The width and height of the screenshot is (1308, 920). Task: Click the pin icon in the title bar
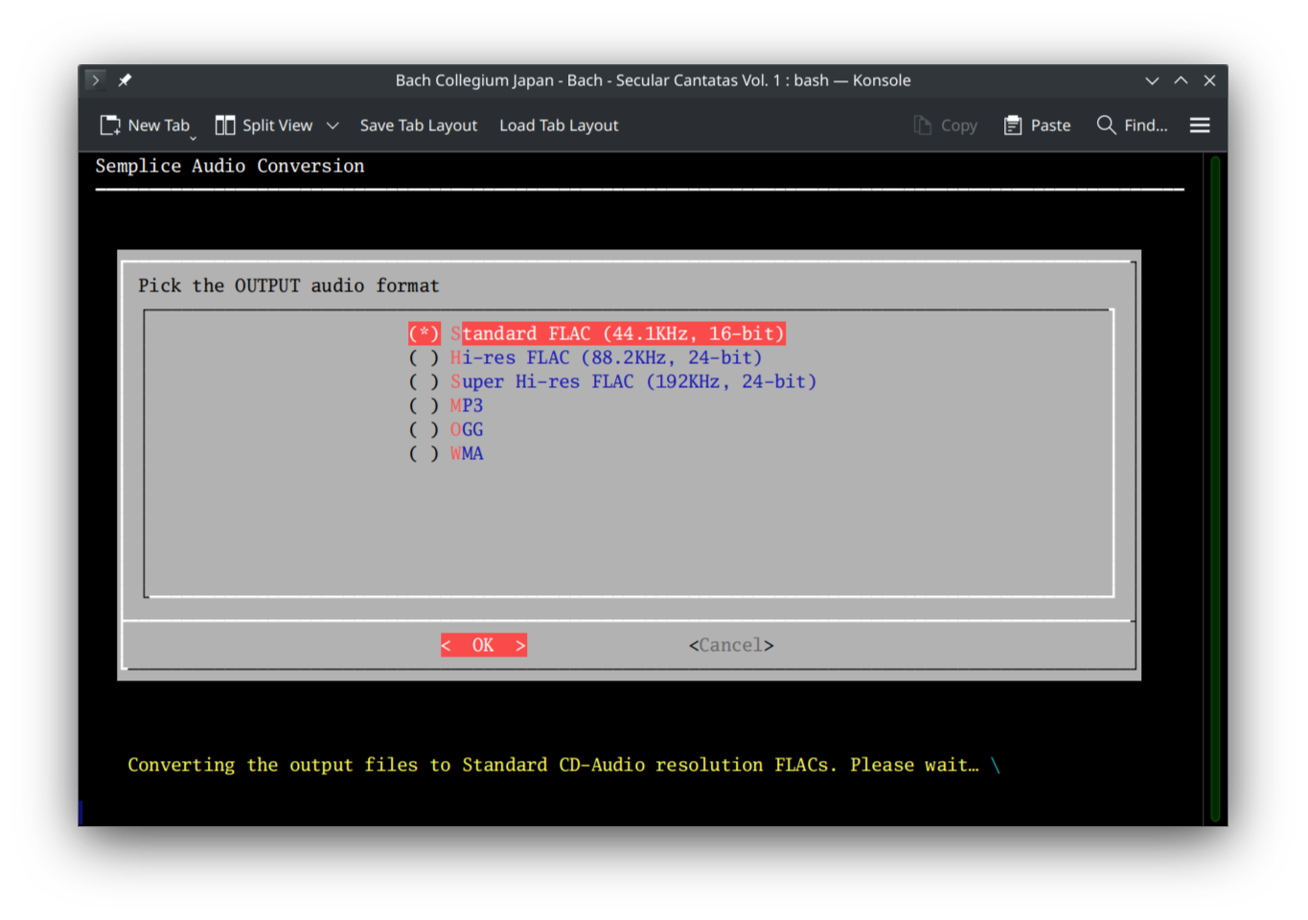[125, 80]
